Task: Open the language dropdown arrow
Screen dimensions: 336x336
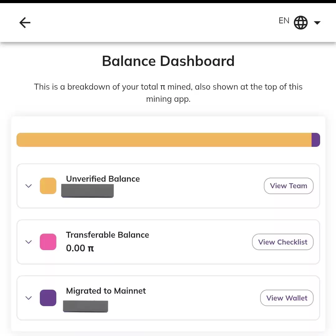Action: (x=317, y=22)
